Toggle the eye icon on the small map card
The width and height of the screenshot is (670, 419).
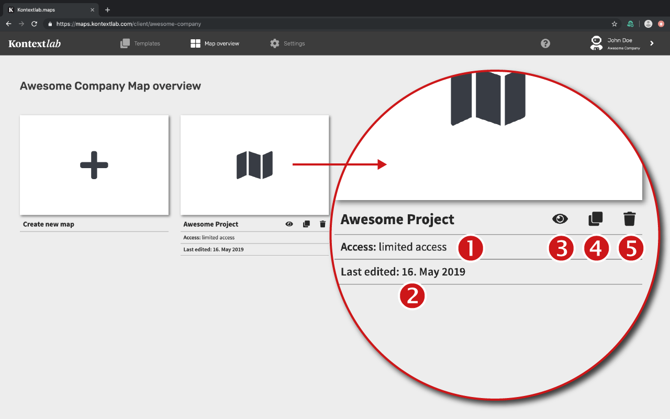tap(289, 224)
